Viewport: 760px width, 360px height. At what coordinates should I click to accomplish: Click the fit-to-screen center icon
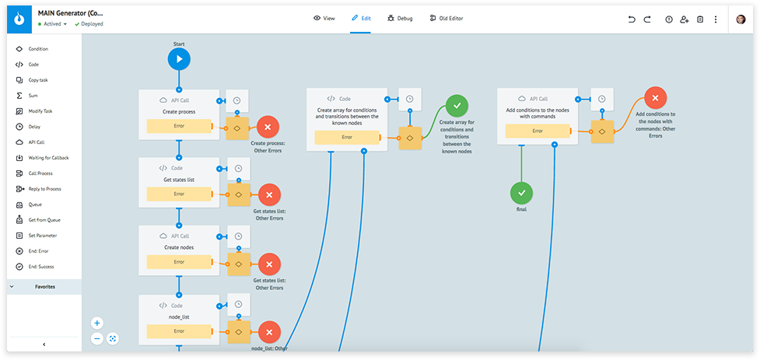(x=114, y=338)
